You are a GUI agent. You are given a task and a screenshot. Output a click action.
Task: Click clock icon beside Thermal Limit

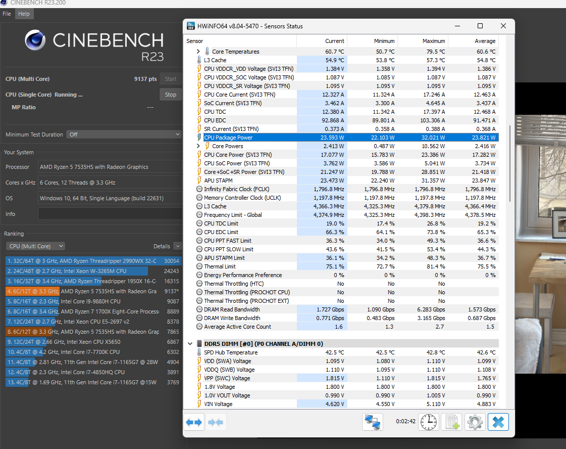(199, 266)
